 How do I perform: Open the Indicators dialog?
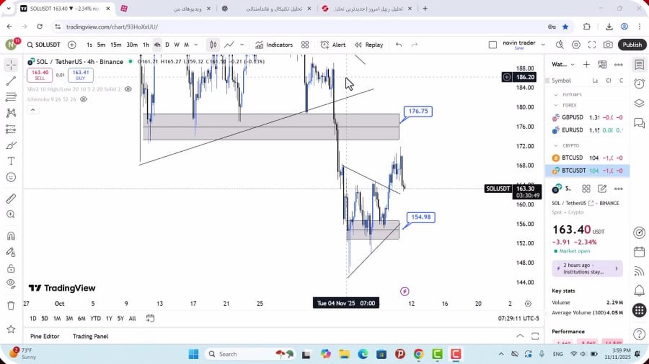[x=274, y=45]
